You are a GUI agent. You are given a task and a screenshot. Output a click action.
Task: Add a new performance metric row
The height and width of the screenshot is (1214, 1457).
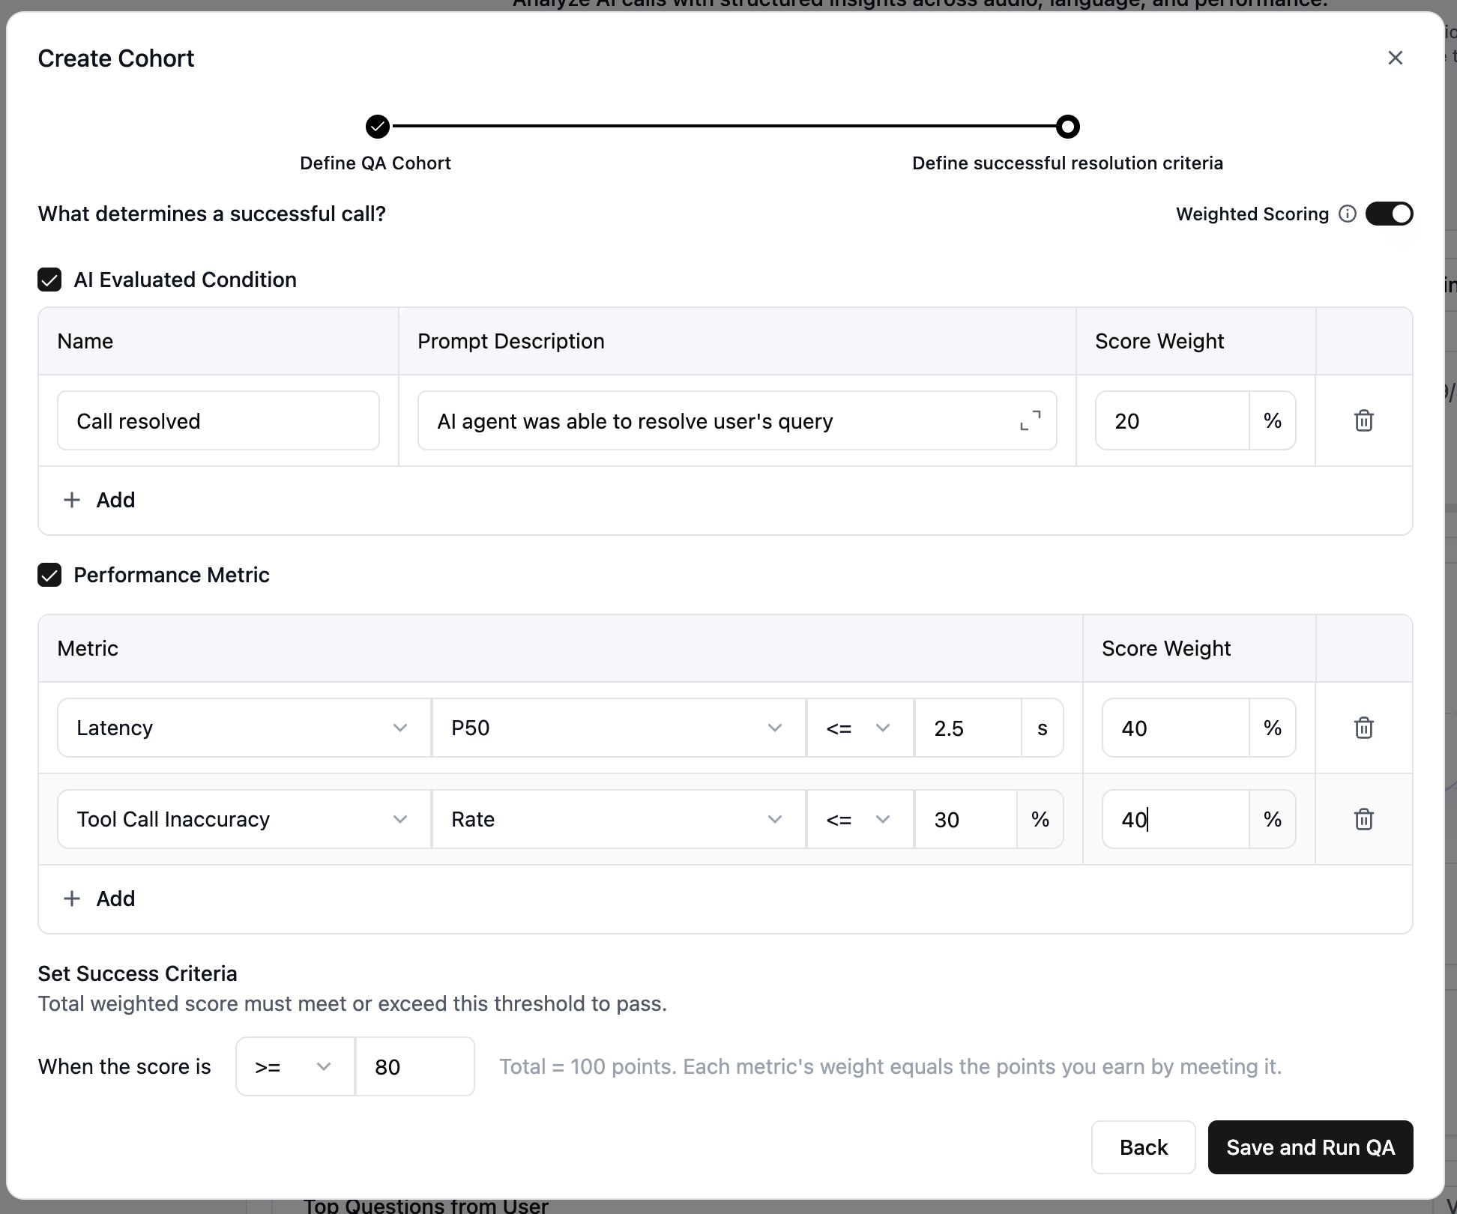(x=100, y=899)
